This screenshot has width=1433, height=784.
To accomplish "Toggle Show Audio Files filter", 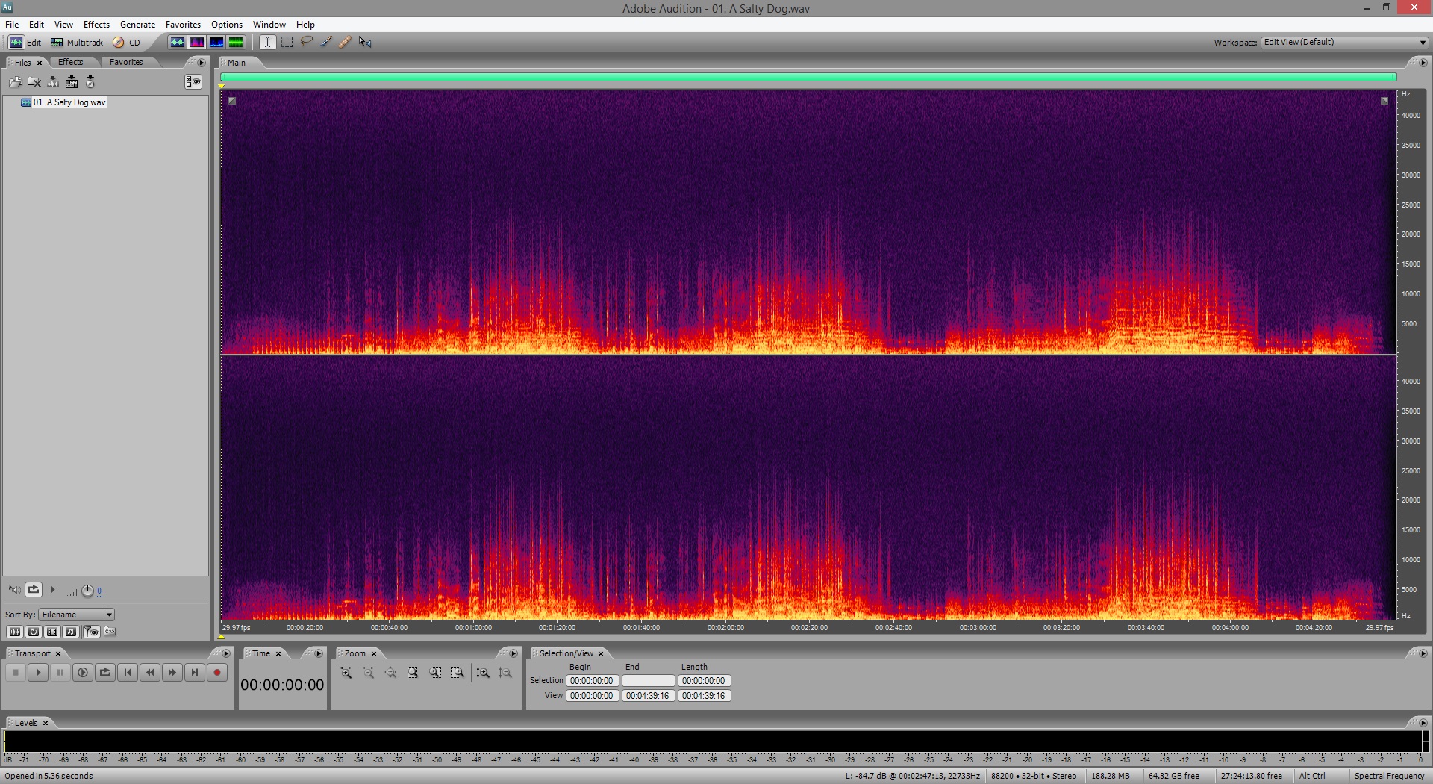I will pos(14,632).
